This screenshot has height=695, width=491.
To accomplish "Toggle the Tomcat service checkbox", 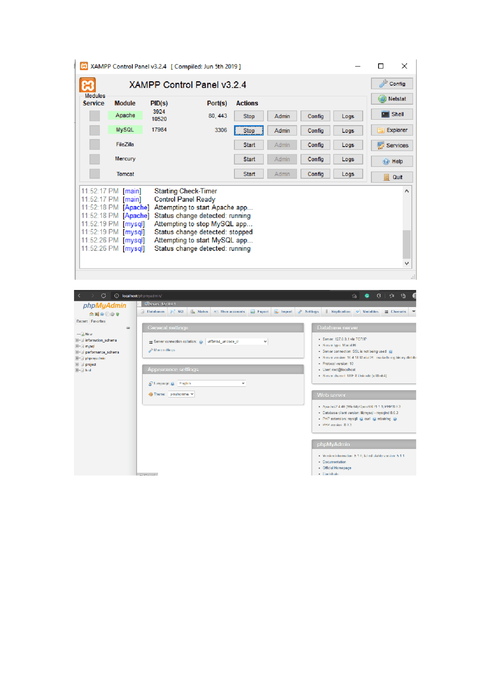I will tap(94, 174).
